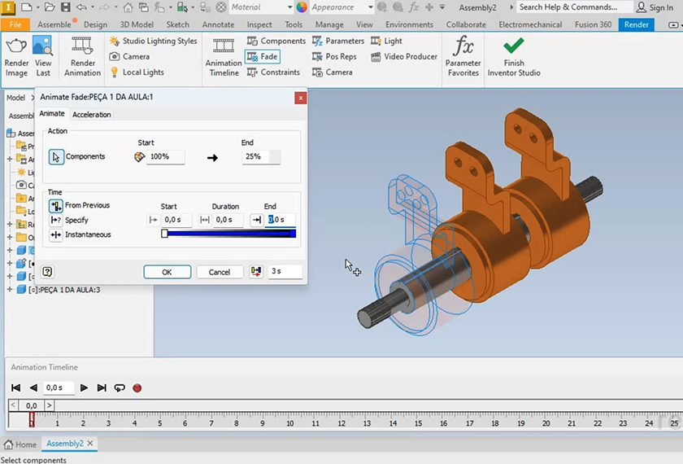This screenshot has height=464, width=683.
Task: Open the Assemble ribbon tab
Action: point(54,24)
